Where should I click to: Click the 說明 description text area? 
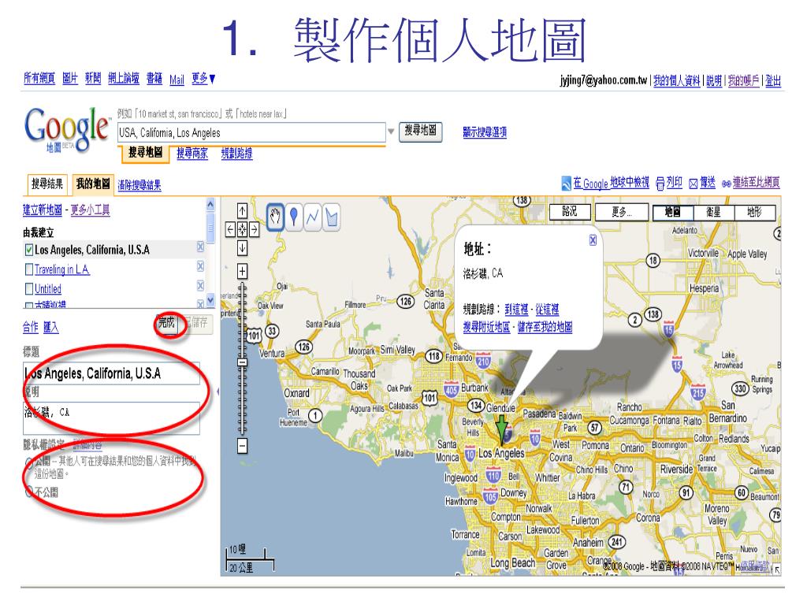tap(111, 418)
